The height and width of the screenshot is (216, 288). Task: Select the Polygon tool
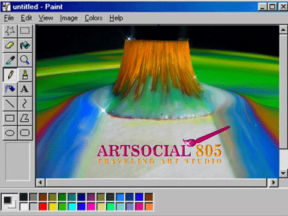tap(25, 118)
